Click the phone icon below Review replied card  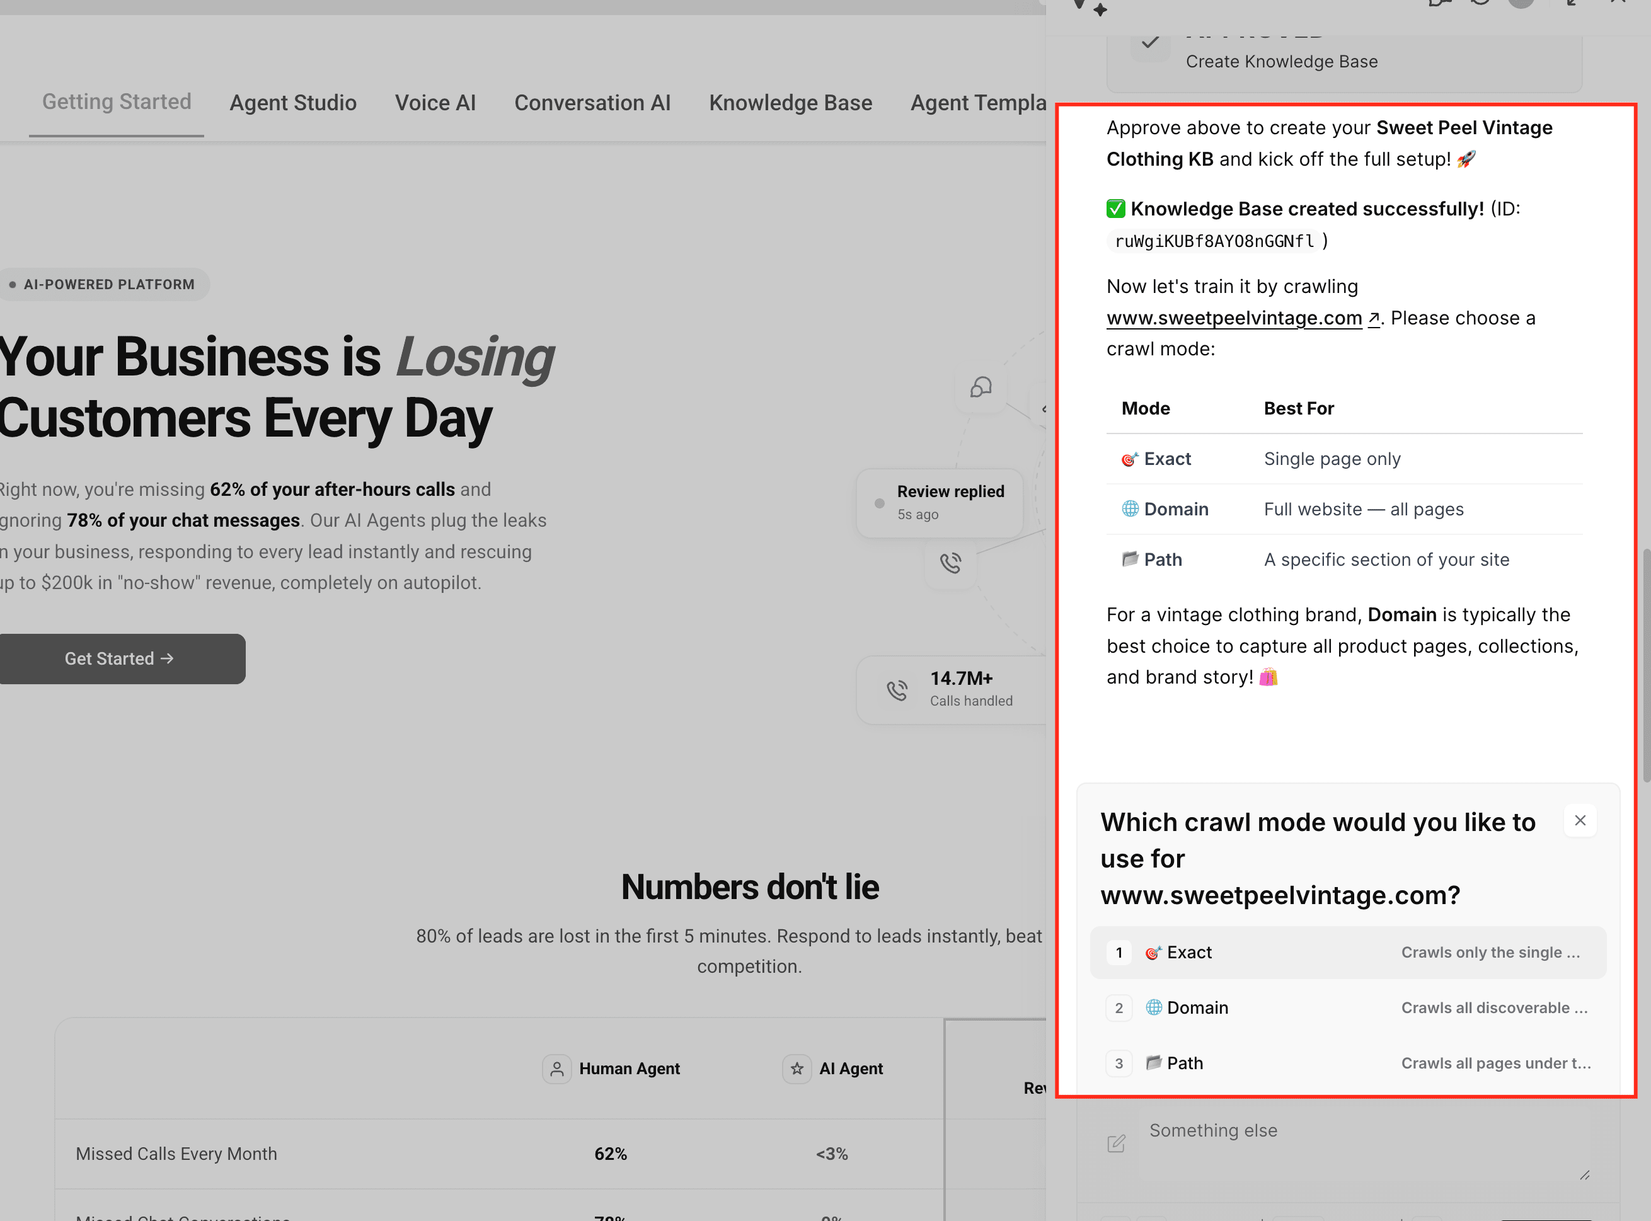(x=950, y=563)
